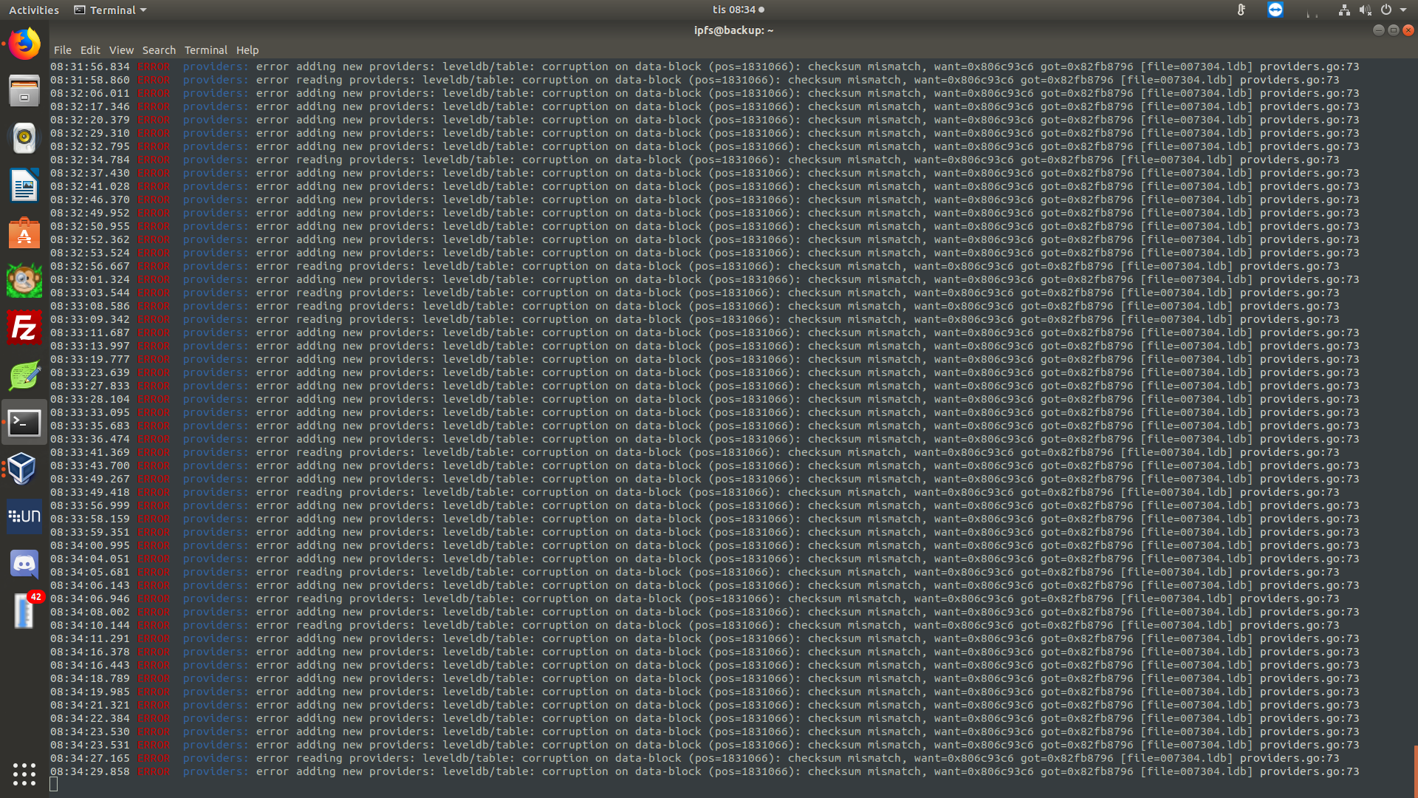Launch Firefox from the dock
Image resolution: width=1418 pixels, height=798 pixels.
pos(24,43)
